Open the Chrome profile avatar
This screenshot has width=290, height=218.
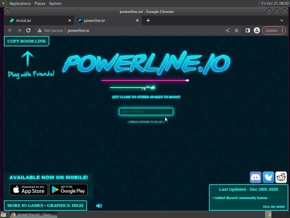point(257,30)
